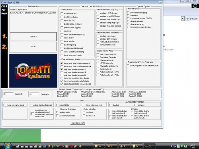Select Remove Stuttering performance mode
199x149 pixels.
(57, 116)
